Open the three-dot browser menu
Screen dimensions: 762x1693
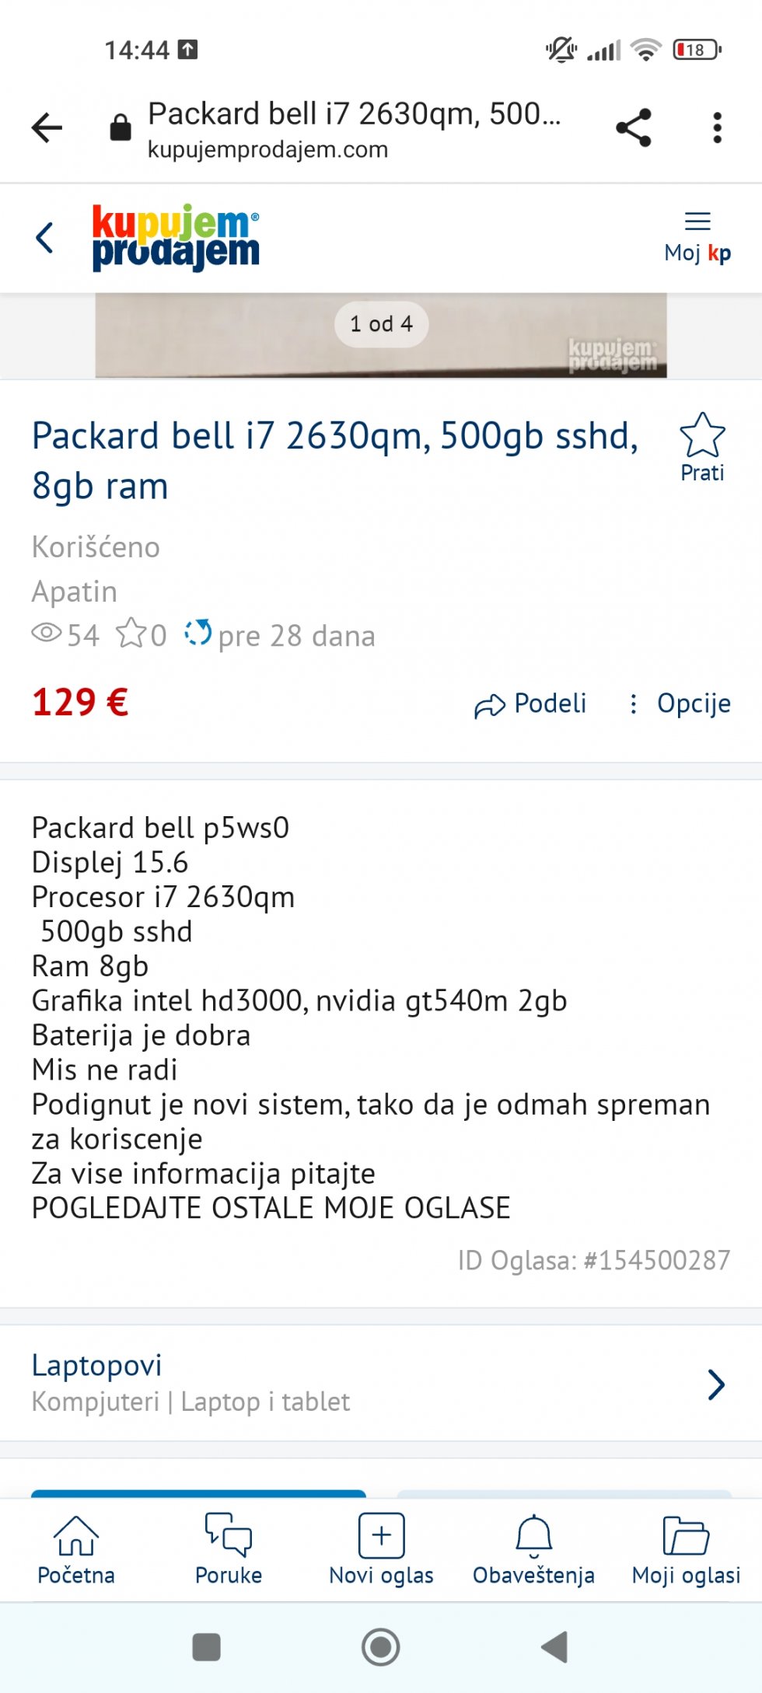coord(717,127)
